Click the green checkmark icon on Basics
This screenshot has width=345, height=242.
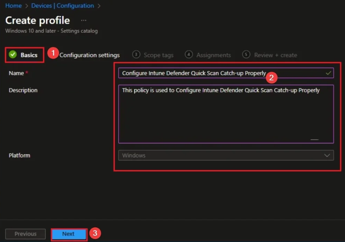pos(13,54)
